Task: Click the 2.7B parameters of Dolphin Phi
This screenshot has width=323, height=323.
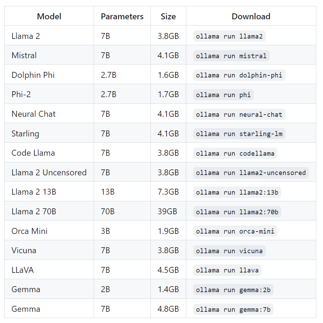Action: [x=109, y=75]
